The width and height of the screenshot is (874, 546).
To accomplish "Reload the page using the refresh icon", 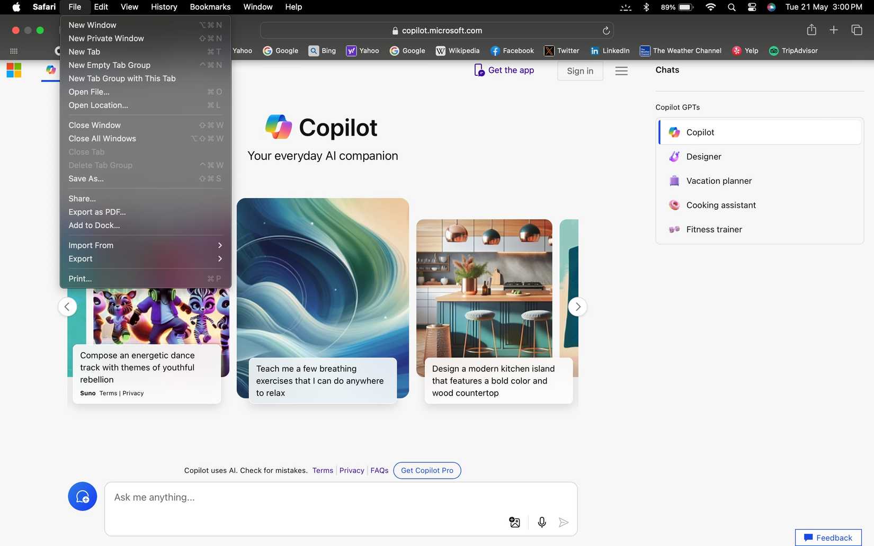I will pyautogui.click(x=606, y=31).
